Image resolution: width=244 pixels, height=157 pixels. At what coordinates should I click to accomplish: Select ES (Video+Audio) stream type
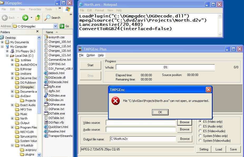[200, 131]
